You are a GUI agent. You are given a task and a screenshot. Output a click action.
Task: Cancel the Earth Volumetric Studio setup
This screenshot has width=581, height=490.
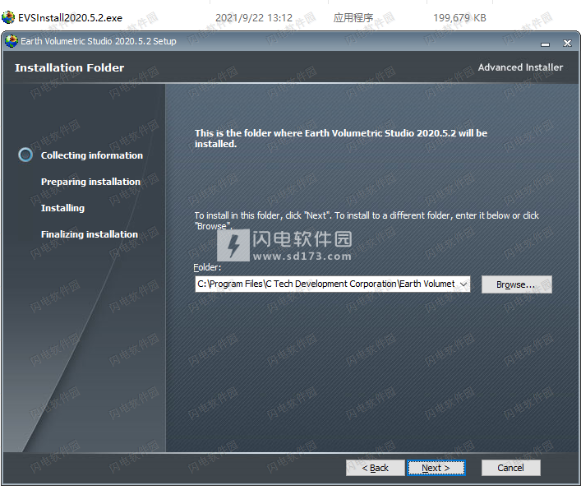510,468
